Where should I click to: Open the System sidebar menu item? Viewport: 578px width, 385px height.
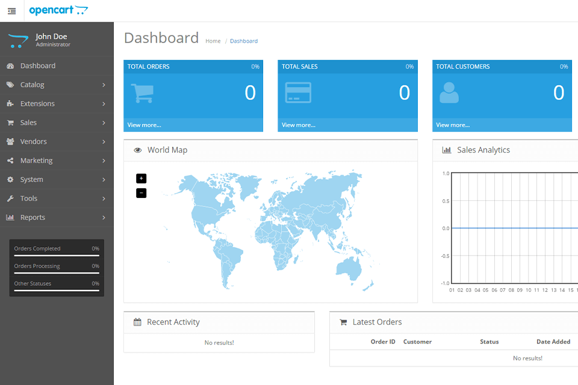click(57, 180)
